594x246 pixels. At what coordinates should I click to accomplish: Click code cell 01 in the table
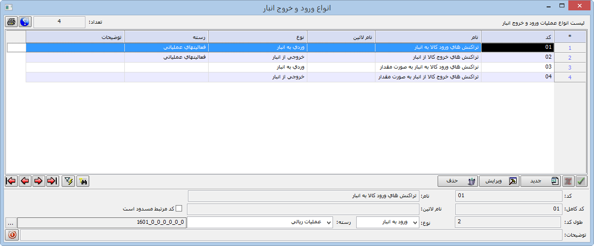tap(518, 47)
